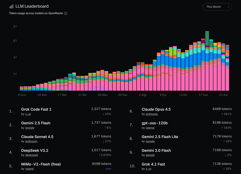The width and height of the screenshot is (241, 174).
Task: Open the openai author link
Action: point(150,128)
